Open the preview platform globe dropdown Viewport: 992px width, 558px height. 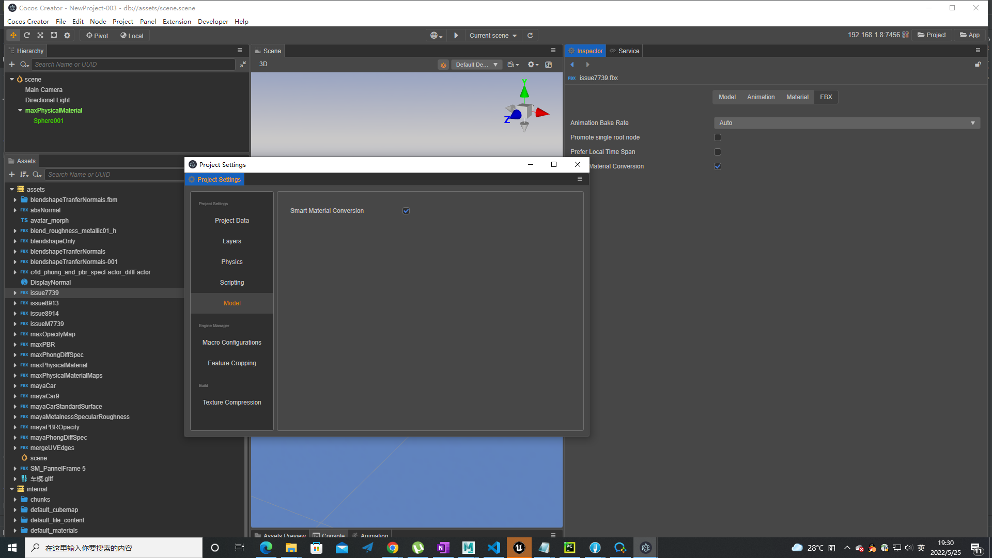coord(437,36)
